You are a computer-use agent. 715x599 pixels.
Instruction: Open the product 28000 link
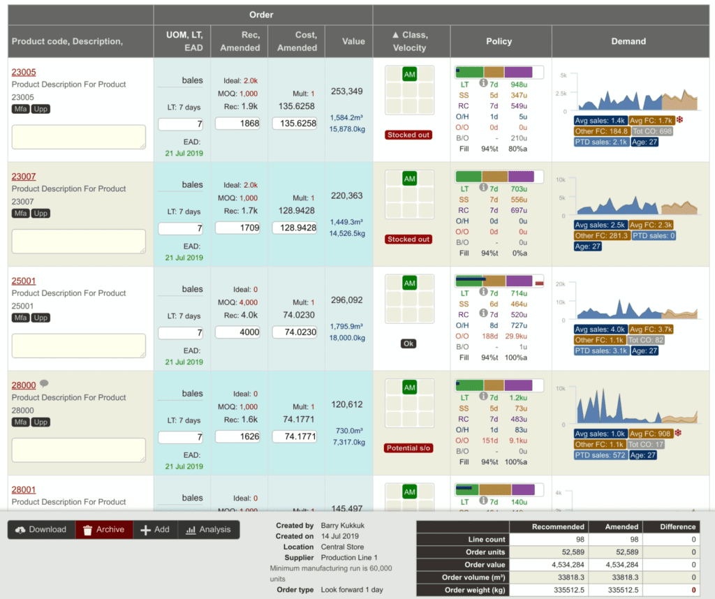[23, 385]
